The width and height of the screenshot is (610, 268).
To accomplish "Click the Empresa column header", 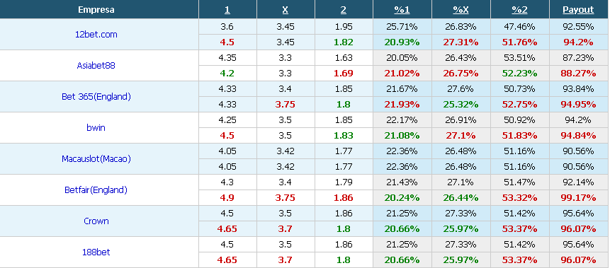I will click(96, 10).
